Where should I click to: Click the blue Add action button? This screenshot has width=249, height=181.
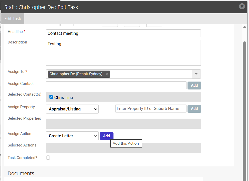pos(106,136)
